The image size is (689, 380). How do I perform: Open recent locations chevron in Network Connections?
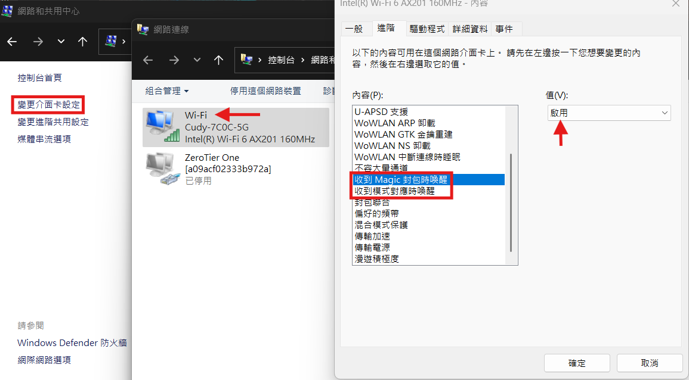(197, 60)
